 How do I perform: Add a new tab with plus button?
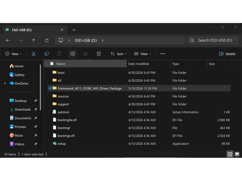tap(74, 30)
